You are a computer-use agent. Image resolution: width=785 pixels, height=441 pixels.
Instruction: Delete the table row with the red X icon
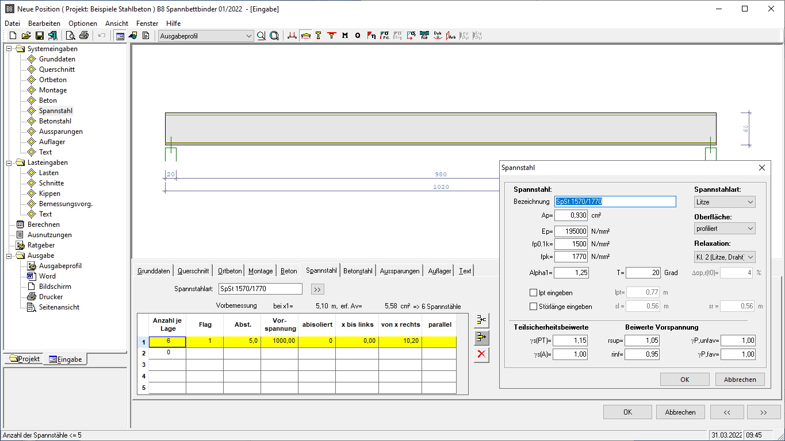481,355
